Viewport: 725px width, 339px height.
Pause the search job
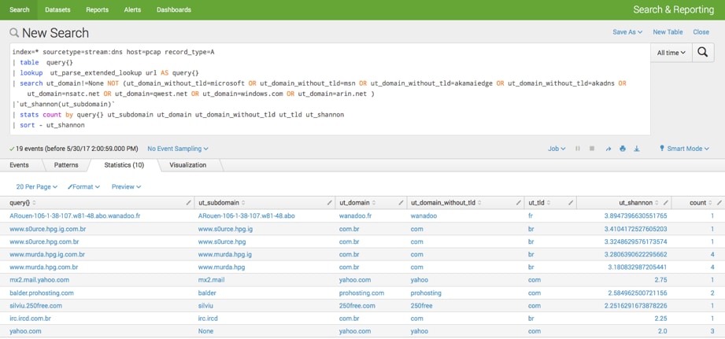pos(578,149)
